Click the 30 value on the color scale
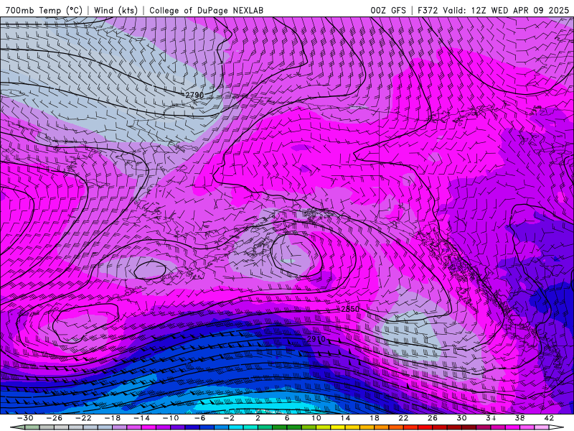The width and height of the screenshot is (574, 431). (461, 418)
